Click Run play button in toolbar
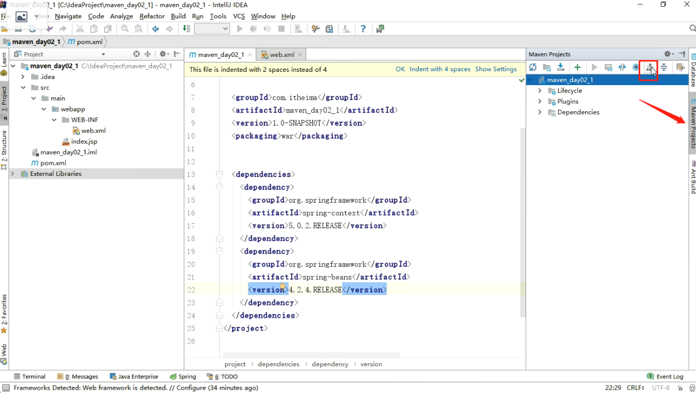Image resolution: width=696 pixels, height=393 pixels. coord(240,29)
